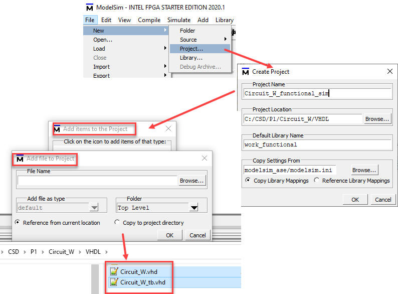Click Circuit_W in the folder breadcrumb
Viewport: 398px width, 294px height.
pyautogui.click(x=62, y=252)
